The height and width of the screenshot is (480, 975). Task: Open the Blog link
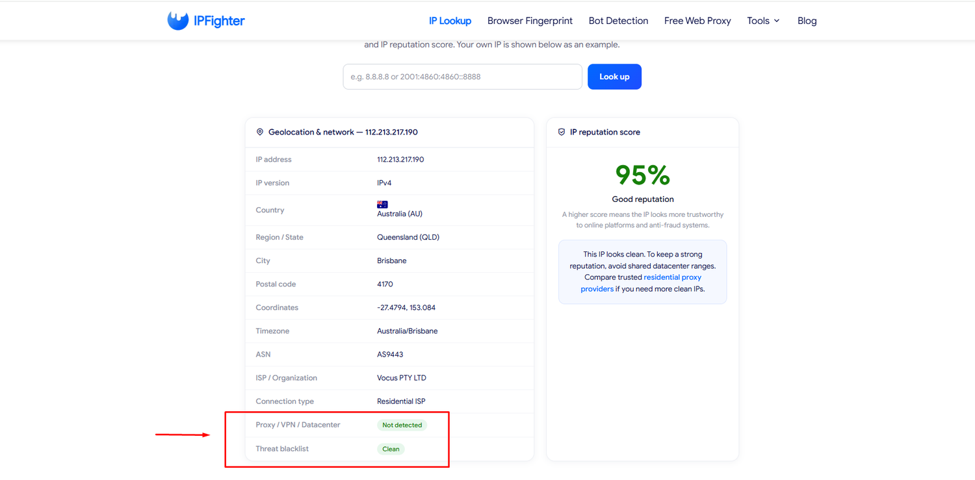coord(807,21)
